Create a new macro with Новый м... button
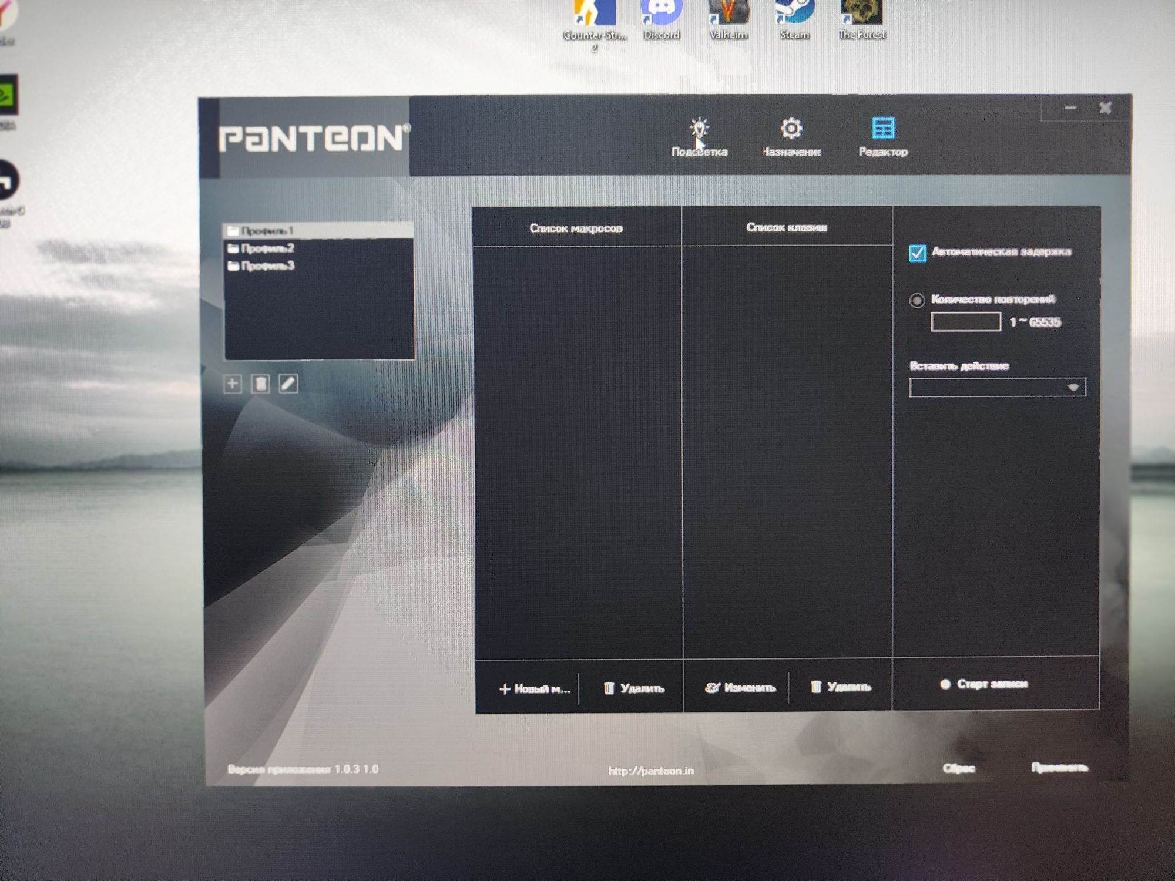This screenshot has height=881, width=1175. 535,689
